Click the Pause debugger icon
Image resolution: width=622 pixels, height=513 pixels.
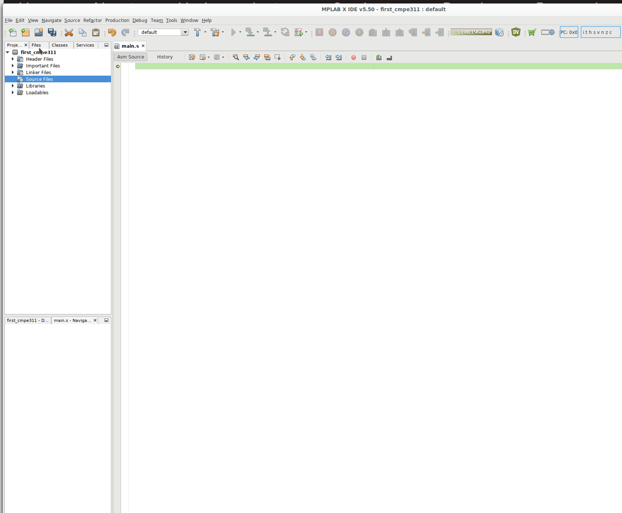[333, 32]
